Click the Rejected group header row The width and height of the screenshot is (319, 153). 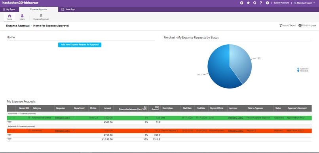[159, 127]
